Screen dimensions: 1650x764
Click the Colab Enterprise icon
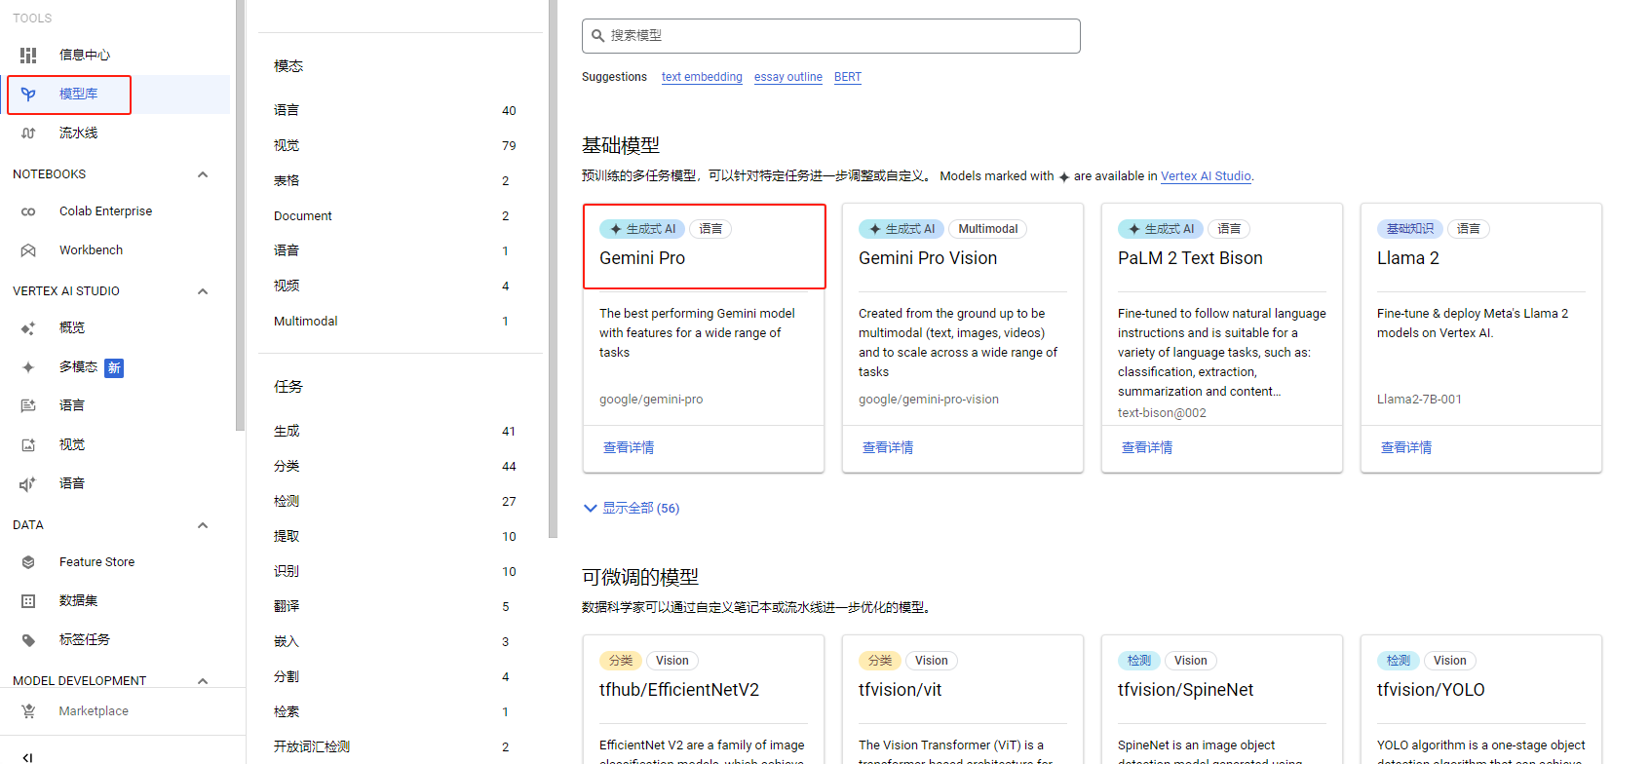pyautogui.click(x=28, y=211)
